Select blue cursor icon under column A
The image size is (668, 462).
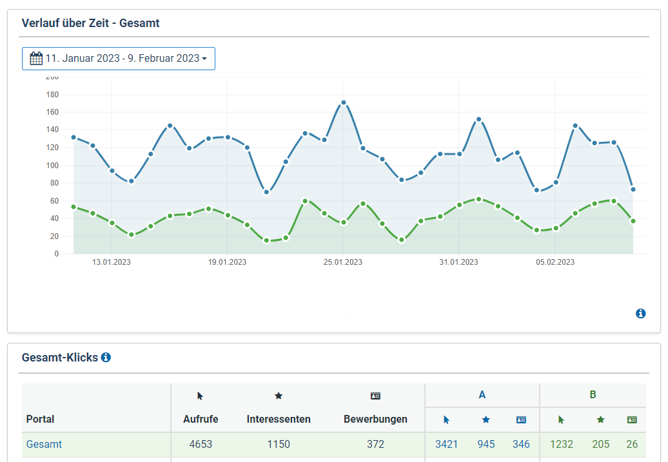pos(446,419)
